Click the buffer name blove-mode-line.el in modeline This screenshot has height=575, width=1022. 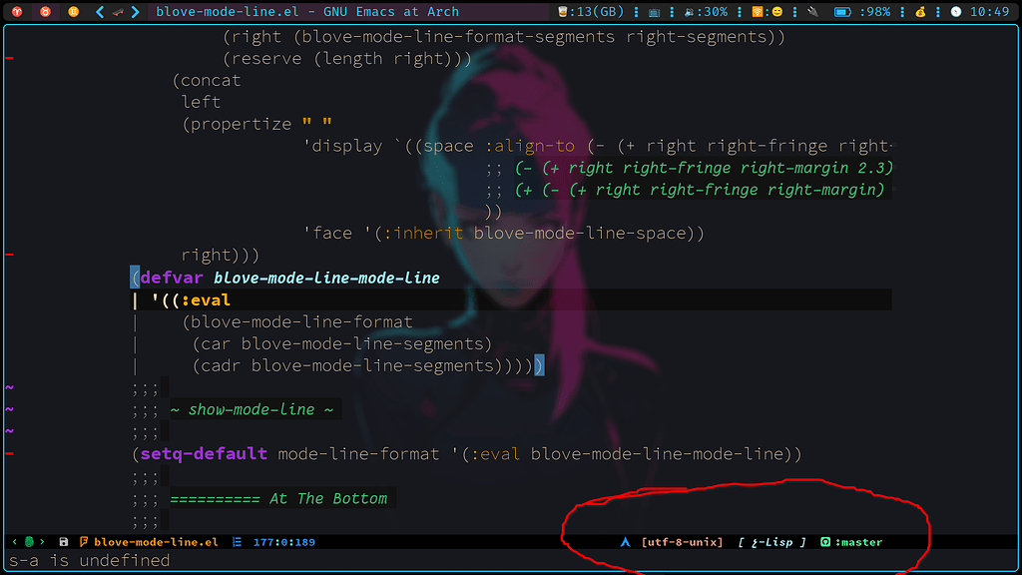[155, 542]
